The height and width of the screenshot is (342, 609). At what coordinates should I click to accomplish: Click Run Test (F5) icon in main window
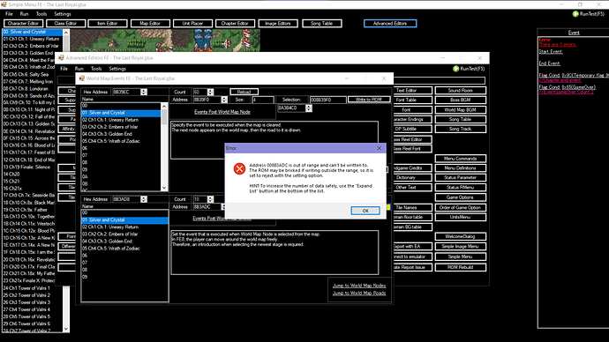[x=575, y=14]
